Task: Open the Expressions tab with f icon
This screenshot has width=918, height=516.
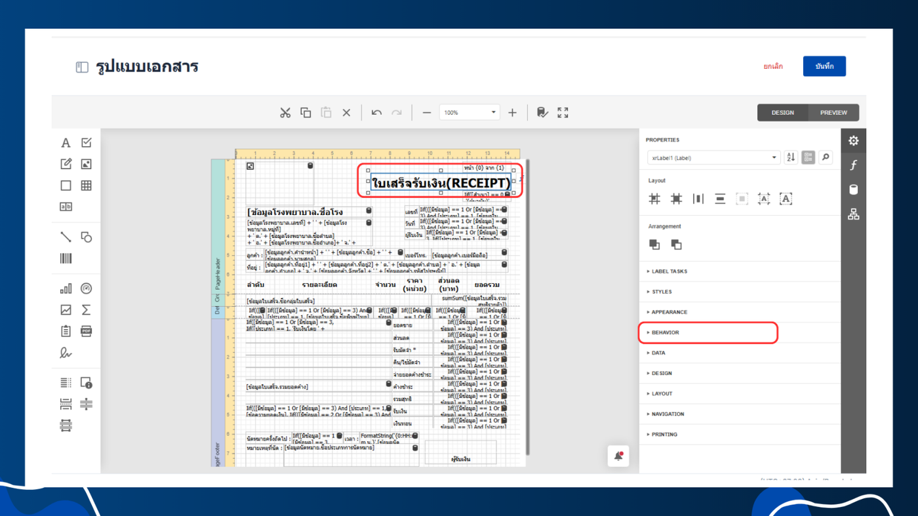Action: [x=853, y=165]
